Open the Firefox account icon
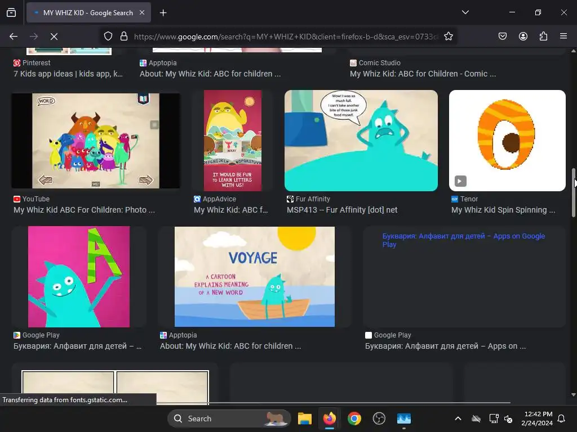This screenshot has height=432, width=577. pos(523,37)
